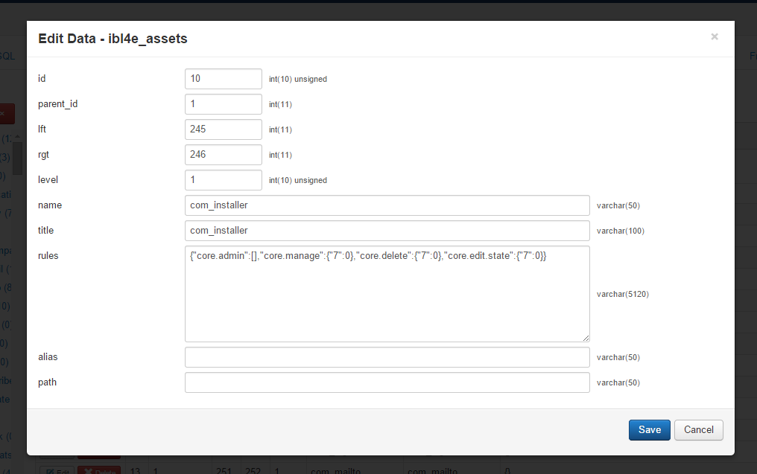Click inside the rules JSON textarea
The width and height of the screenshot is (757, 474).
click(387, 294)
